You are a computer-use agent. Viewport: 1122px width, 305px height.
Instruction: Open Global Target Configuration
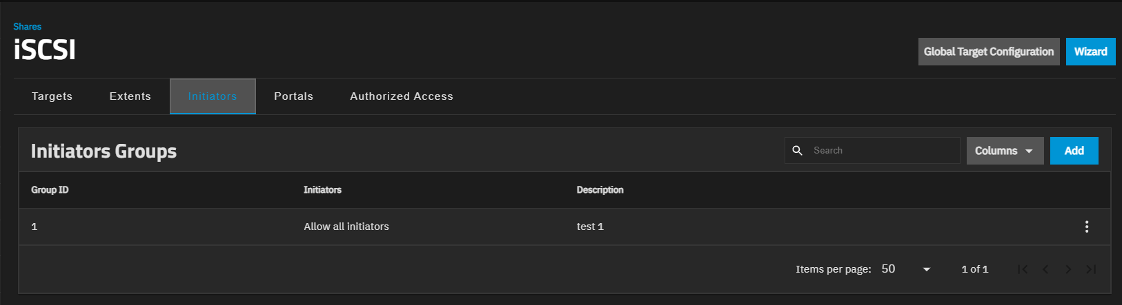click(988, 52)
